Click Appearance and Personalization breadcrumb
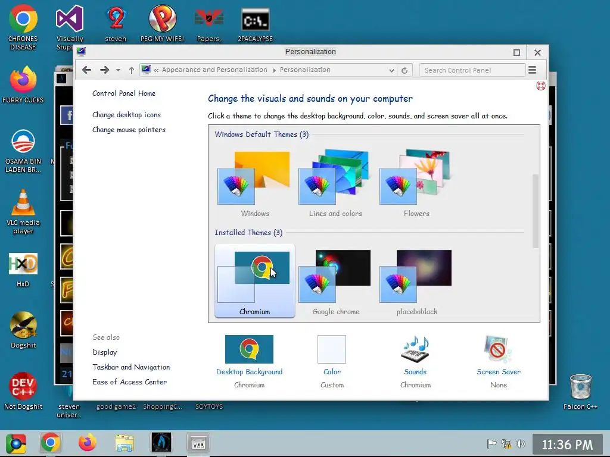This screenshot has height=457, width=610. (x=214, y=70)
